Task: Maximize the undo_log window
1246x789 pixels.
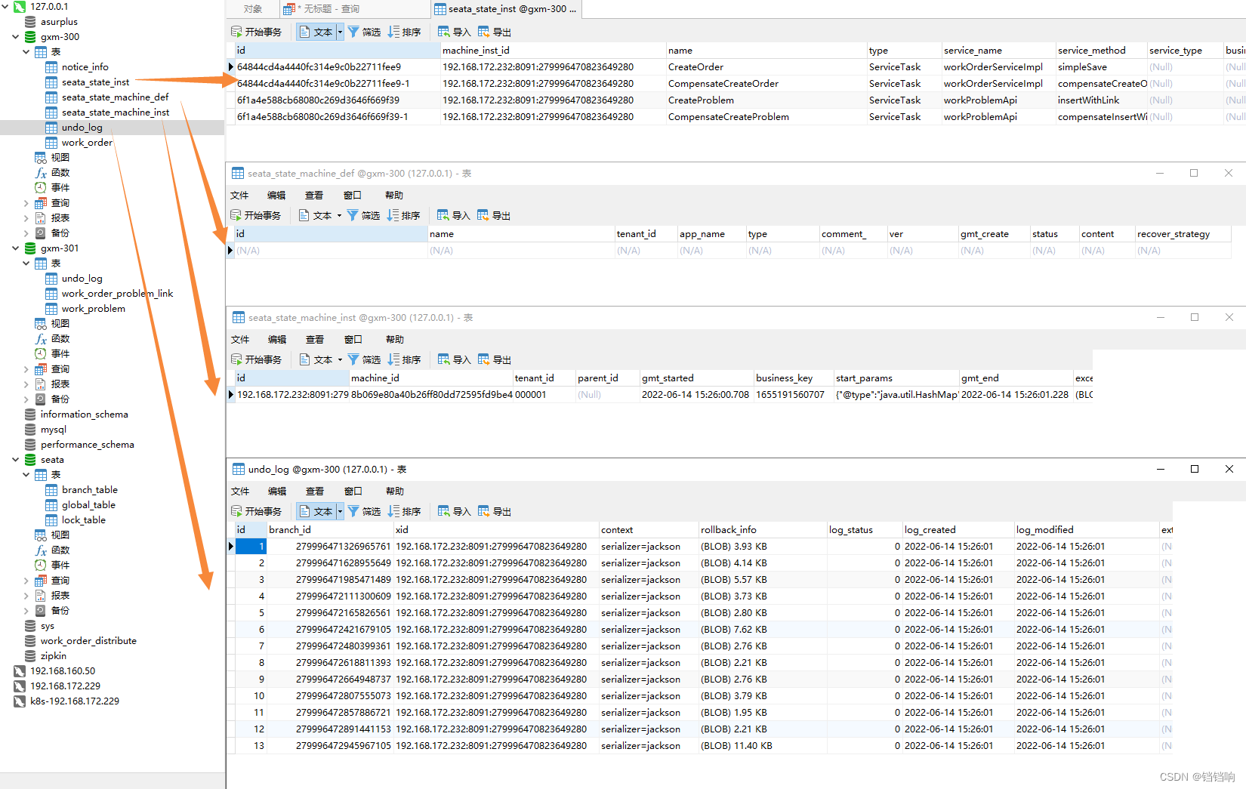Action: tap(1195, 469)
